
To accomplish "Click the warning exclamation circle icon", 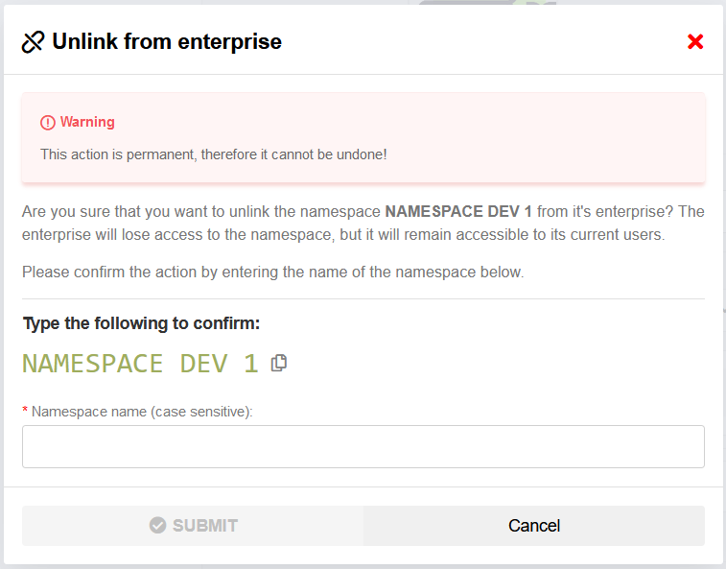I will coord(48,123).
